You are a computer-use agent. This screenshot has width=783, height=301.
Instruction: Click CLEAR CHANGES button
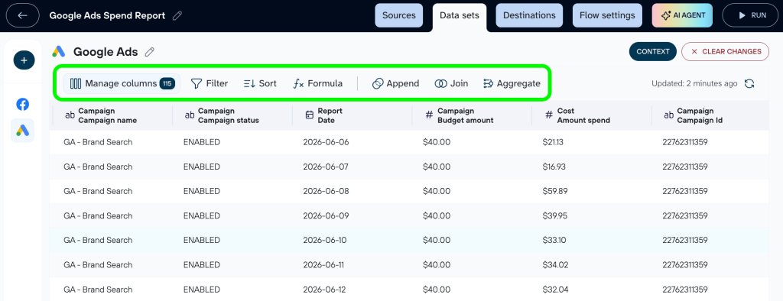click(x=725, y=51)
